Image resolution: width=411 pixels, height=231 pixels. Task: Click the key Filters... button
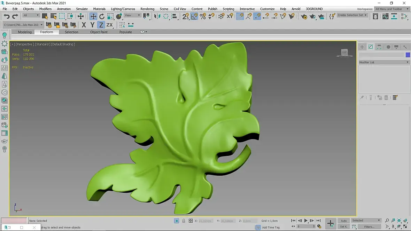tap(369, 226)
